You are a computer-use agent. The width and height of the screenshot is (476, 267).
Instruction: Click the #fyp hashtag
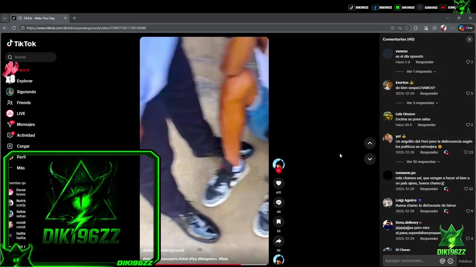pyautogui.click(x=193, y=259)
